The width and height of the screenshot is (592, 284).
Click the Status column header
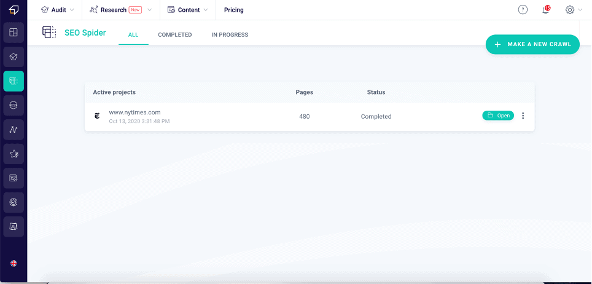tap(376, 92)
